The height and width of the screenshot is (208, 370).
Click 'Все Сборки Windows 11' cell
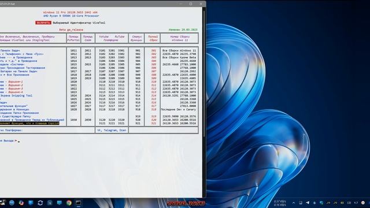179,50
